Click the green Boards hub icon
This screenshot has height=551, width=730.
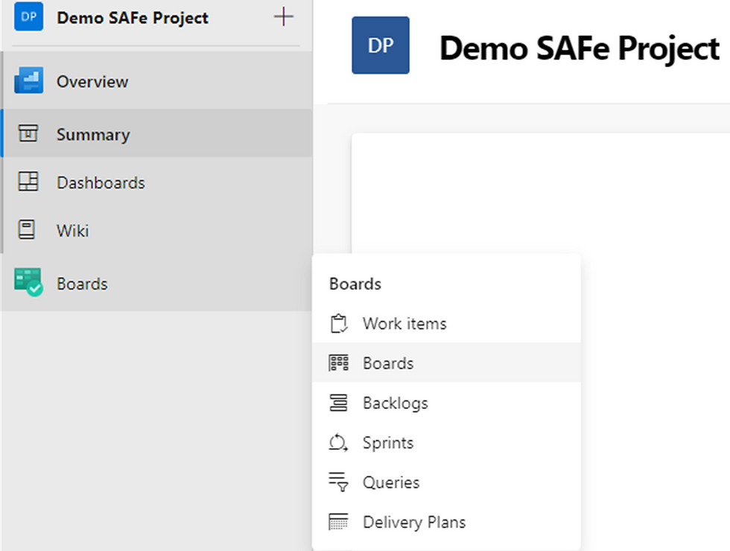point(28,282)
